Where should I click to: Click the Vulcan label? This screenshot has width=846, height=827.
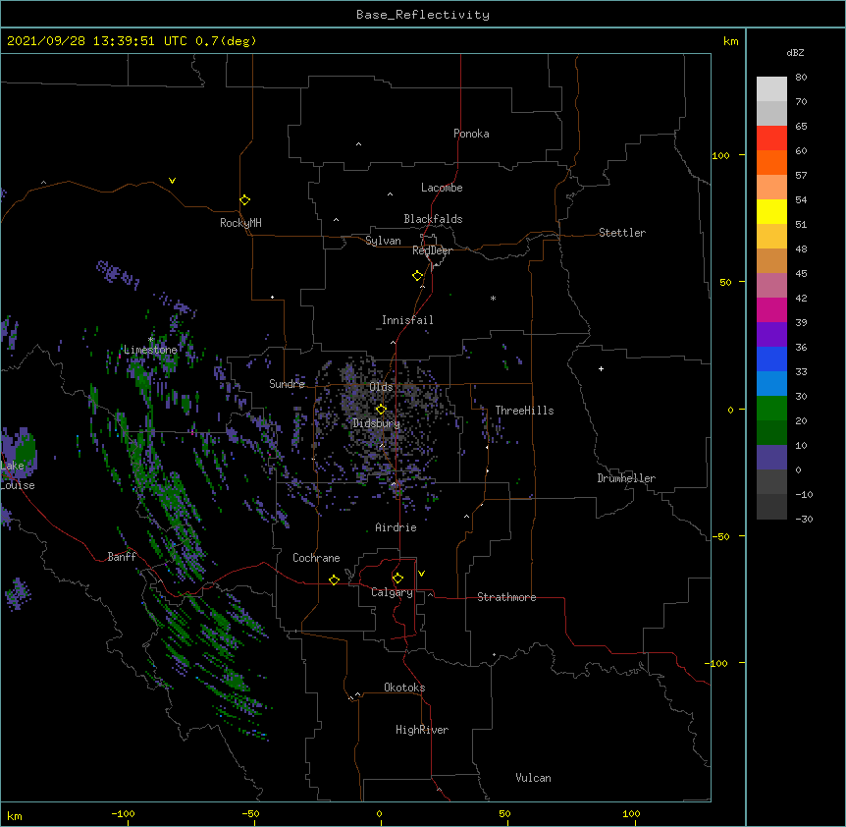pyautogui.click(x=533, y=778)
